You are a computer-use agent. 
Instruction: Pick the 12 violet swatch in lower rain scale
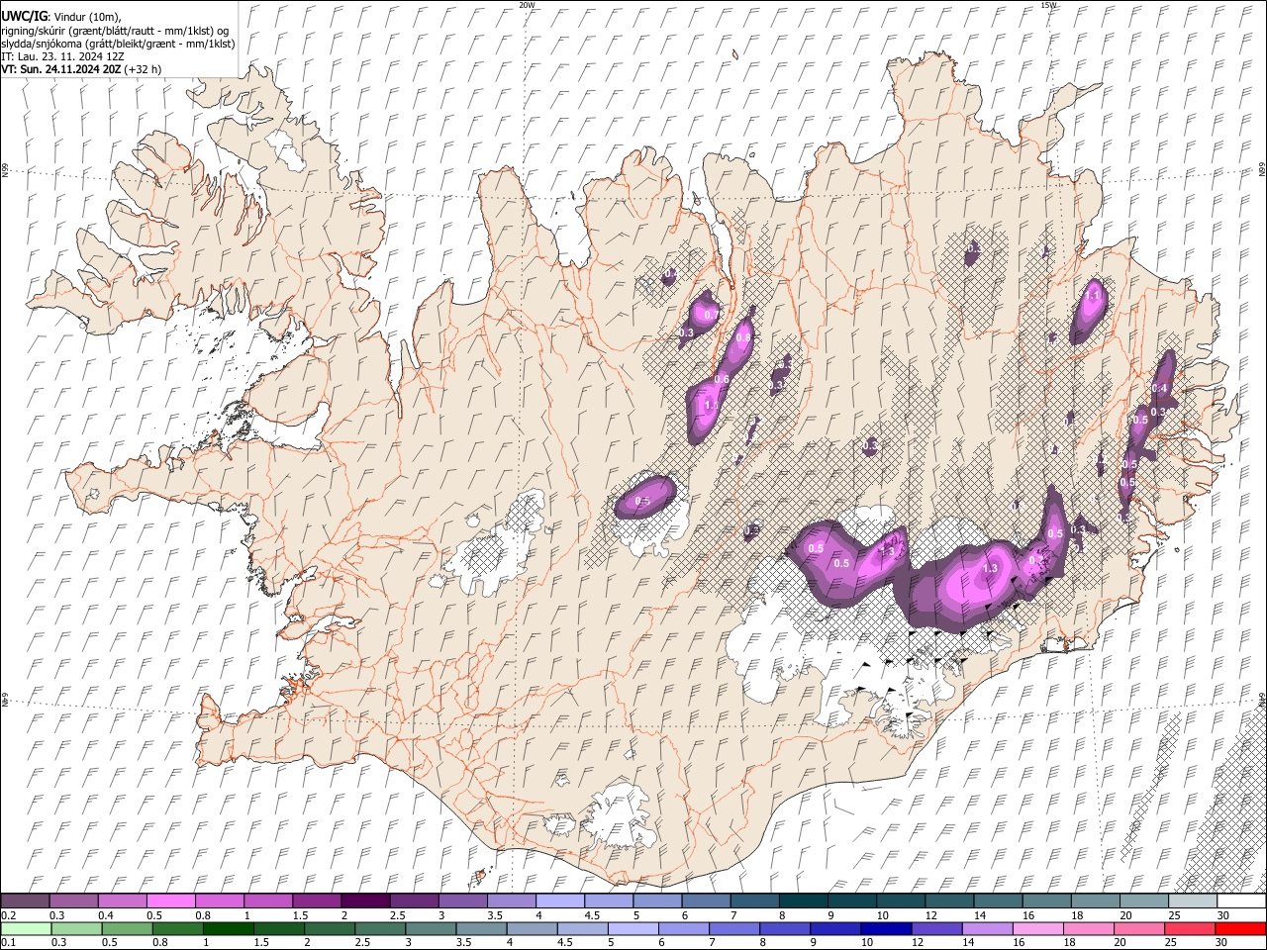(936, 928)
